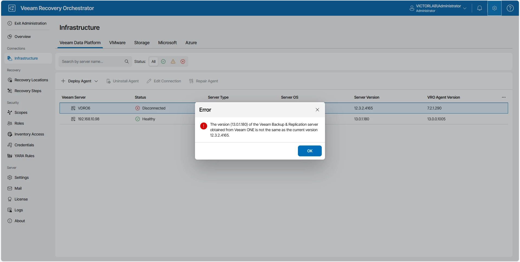Switch to the Veeam Data Platform tab
Viewport: 520px width, 262px height.
[x=80, y=43]
